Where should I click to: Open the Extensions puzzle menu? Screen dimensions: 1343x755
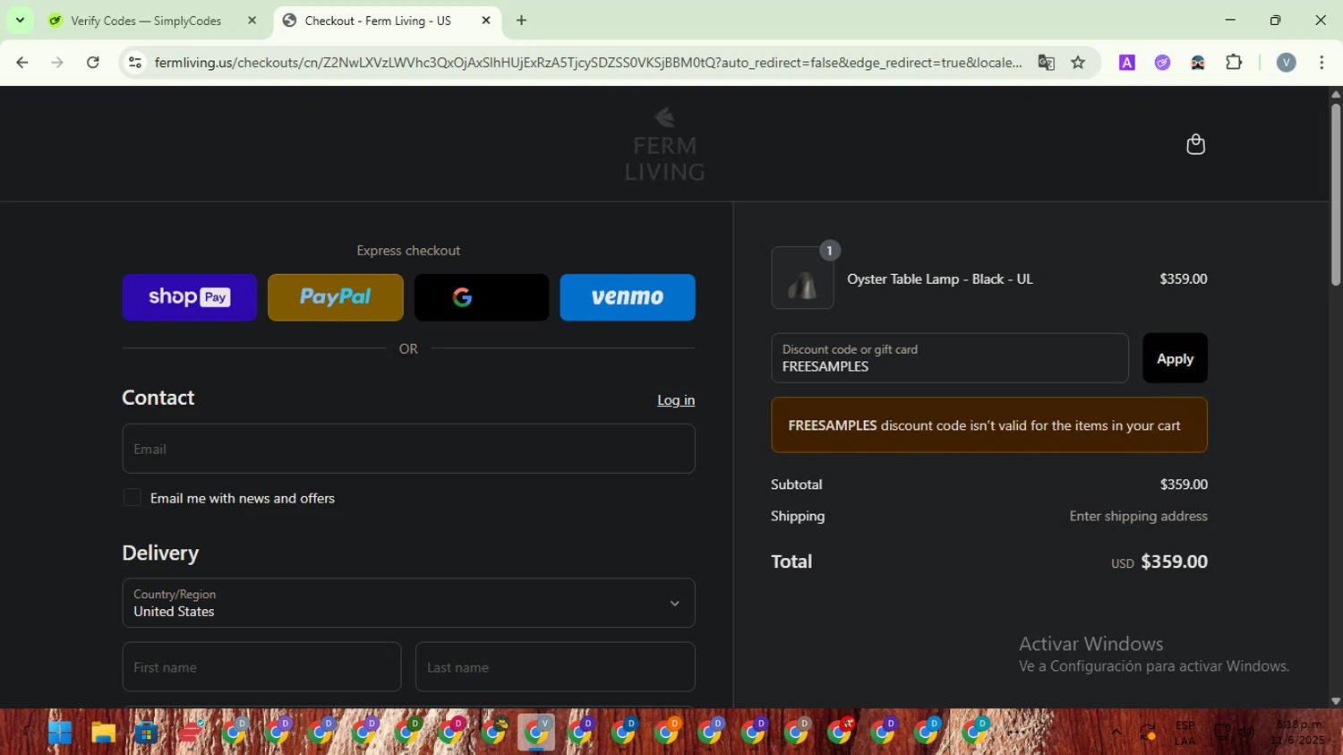coord(1234,63)
